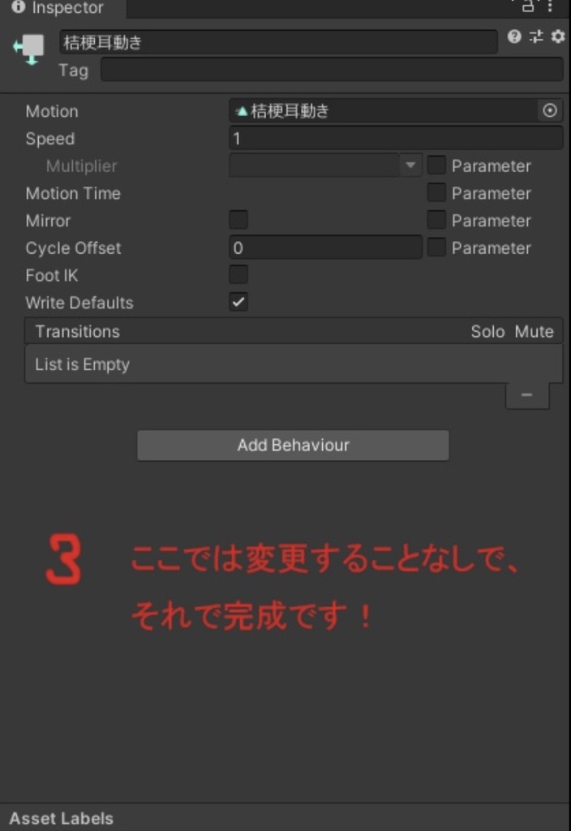Click the Foot IK label
Screen dimensions: 571x831
(x=51, y=276)
